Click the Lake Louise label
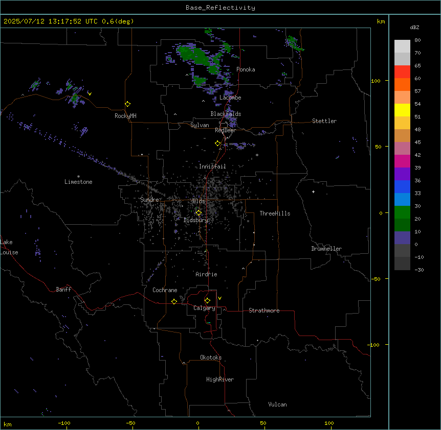441x430 pixels. [x=9, y=247]
